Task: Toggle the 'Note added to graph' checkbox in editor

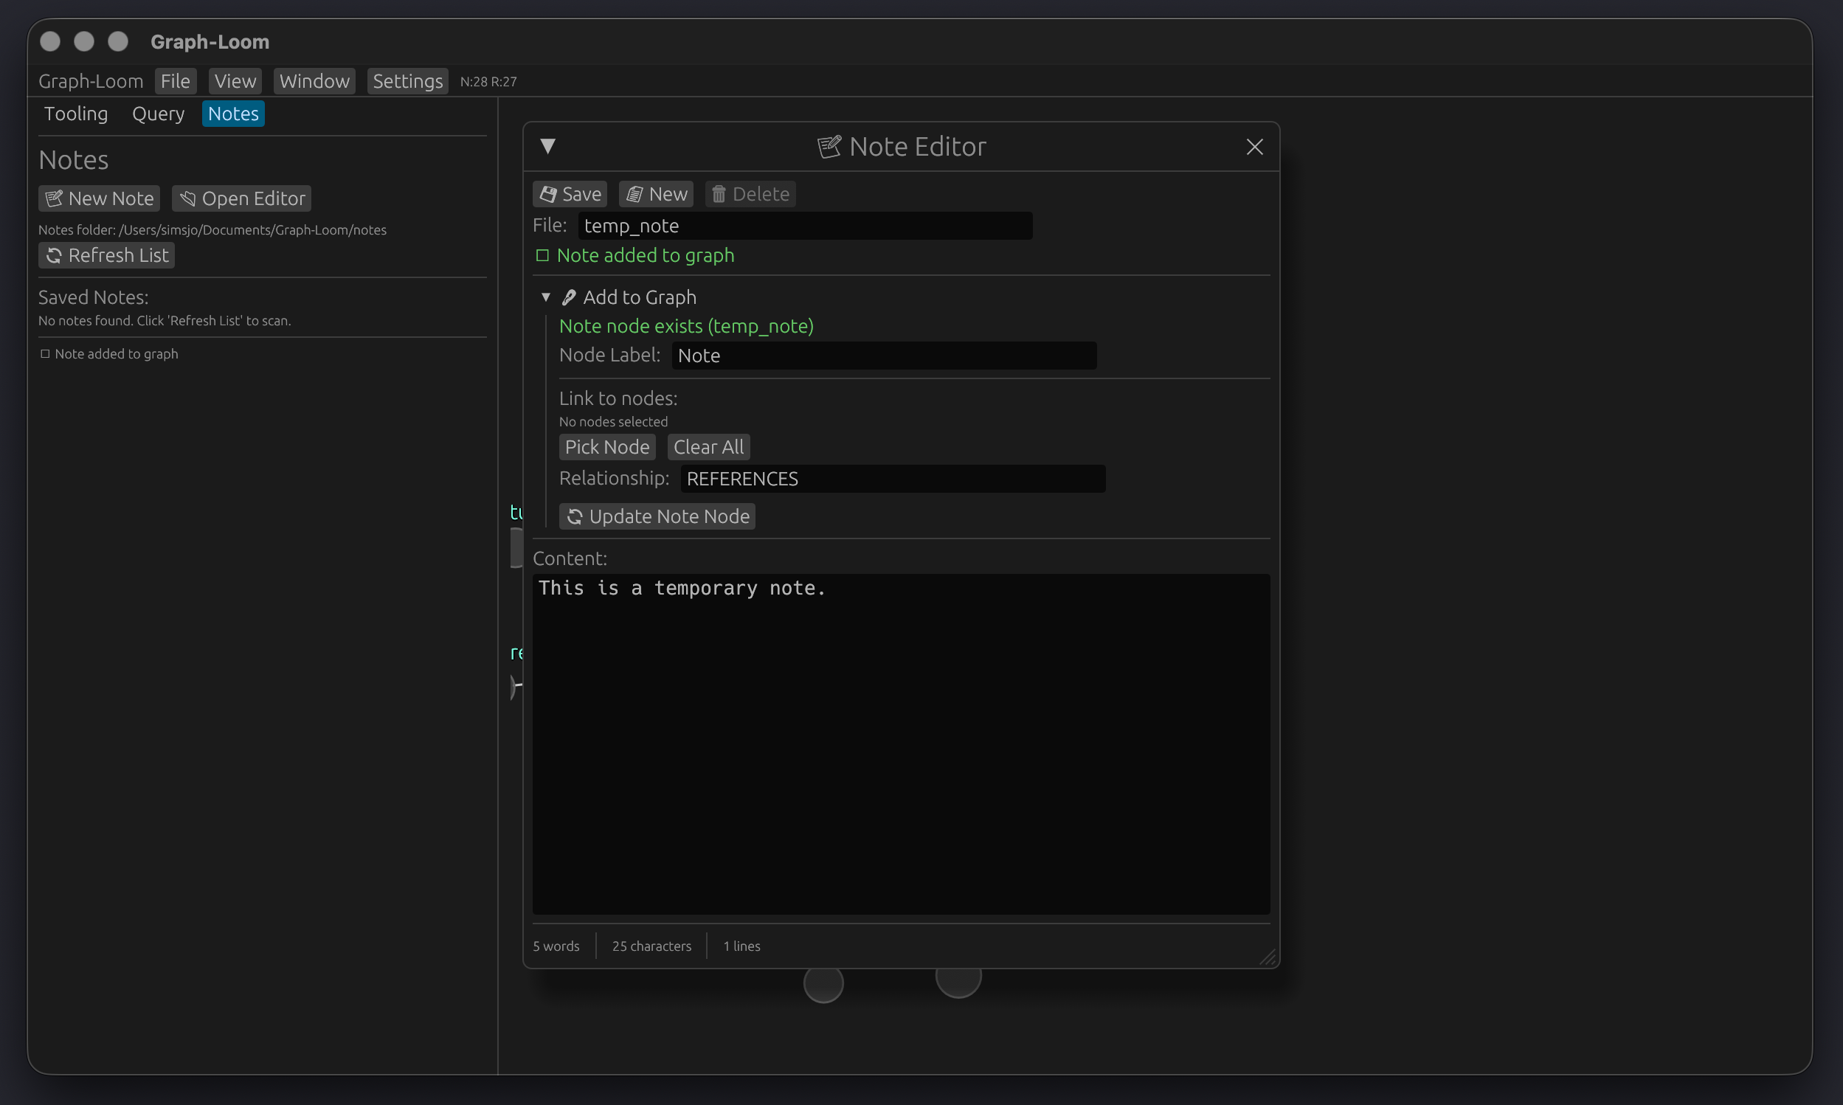Action: pos(543,255)
